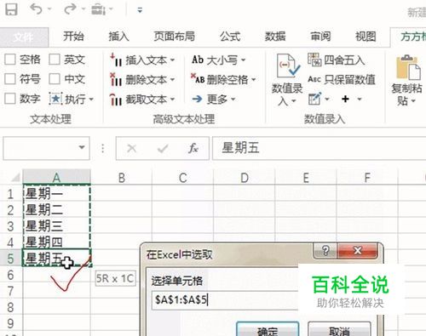Expand the 插入文本 dropdown arrow
Viewport: 426px width, 336px height.
pos(172,60)
